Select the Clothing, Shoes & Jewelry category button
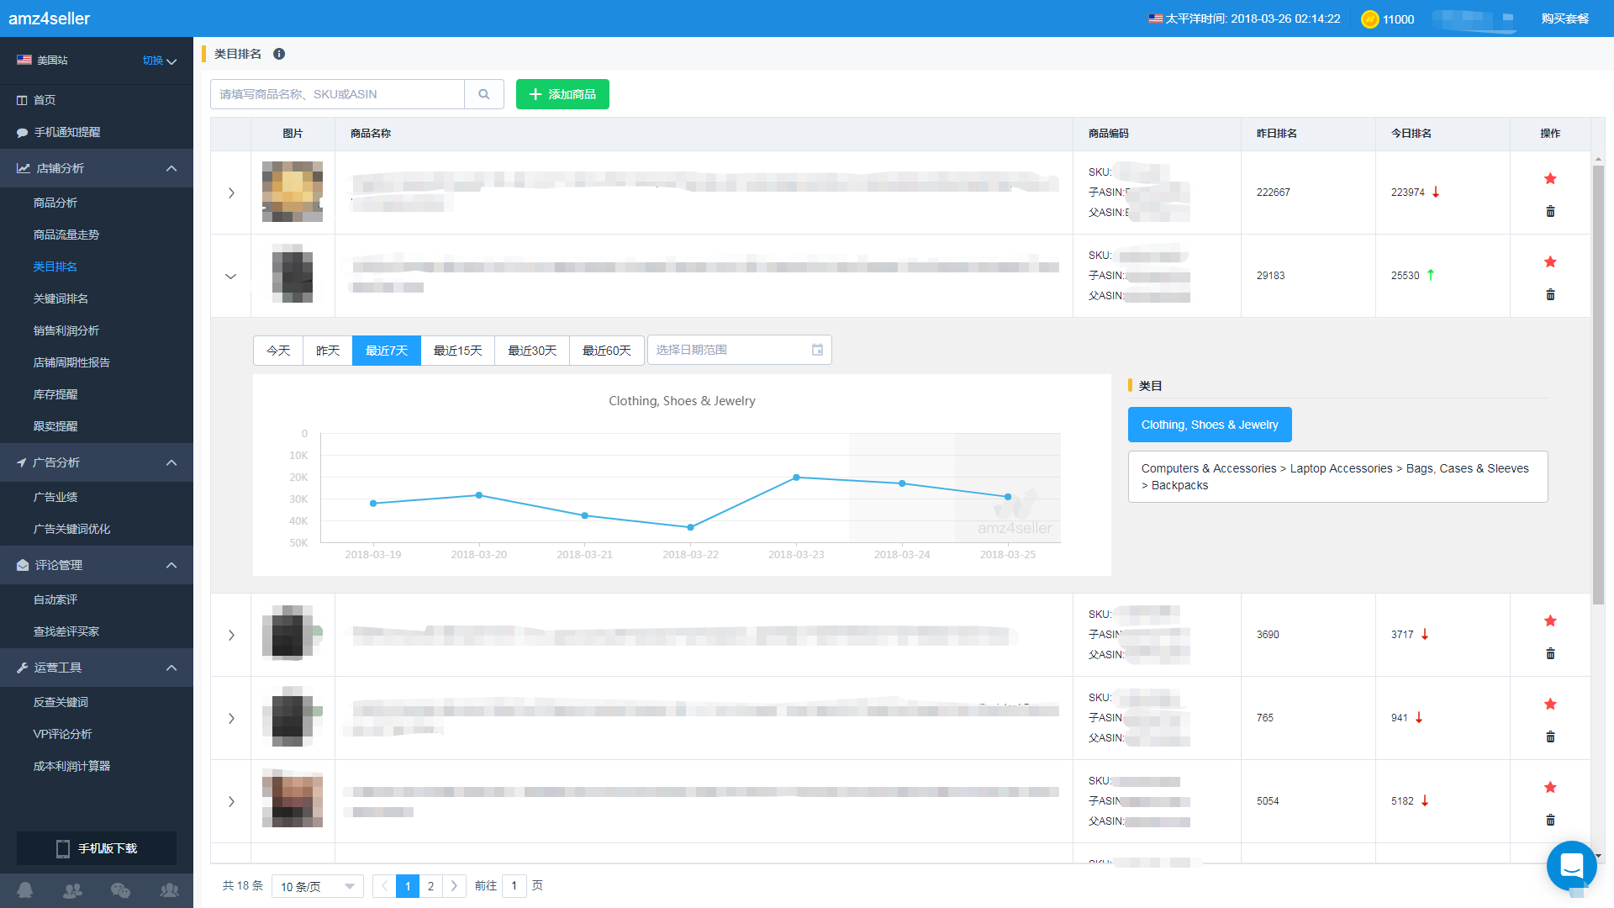1614x908 pixels. [1210, 425]
